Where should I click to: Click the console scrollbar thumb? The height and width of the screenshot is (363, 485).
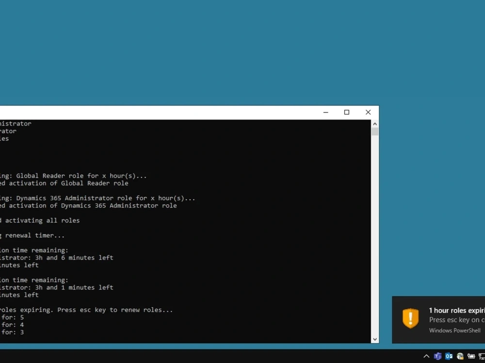375,132
